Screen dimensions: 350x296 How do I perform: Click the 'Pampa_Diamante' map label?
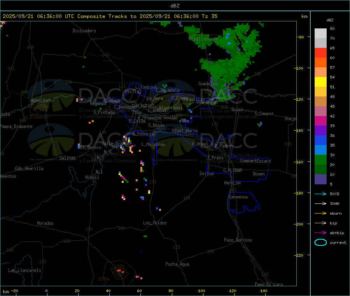tap(16, 126)
